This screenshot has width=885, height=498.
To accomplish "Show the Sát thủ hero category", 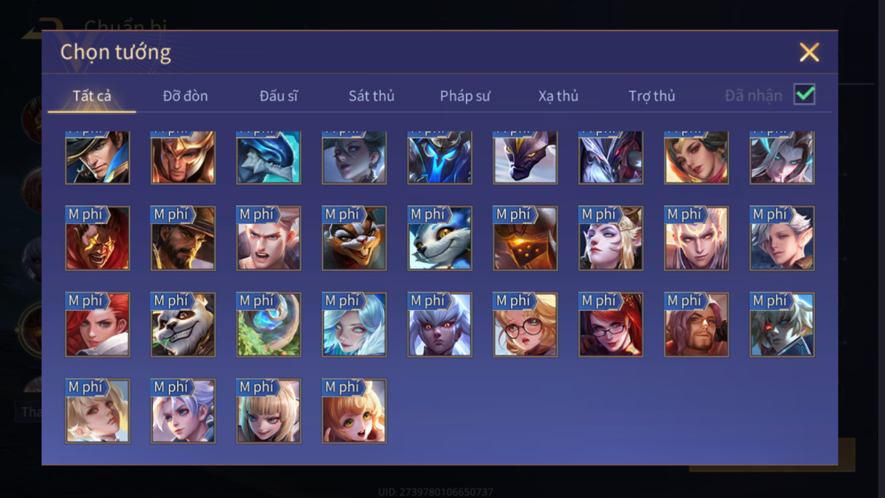I will point(371,96).
